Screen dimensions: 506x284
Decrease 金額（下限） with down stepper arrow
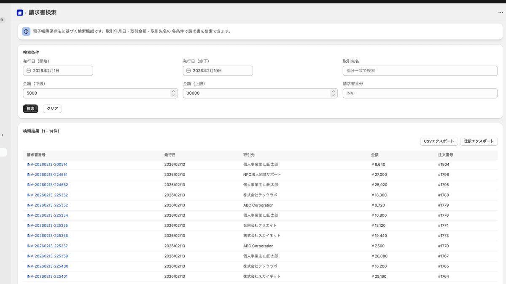click(x=174, y=96)
